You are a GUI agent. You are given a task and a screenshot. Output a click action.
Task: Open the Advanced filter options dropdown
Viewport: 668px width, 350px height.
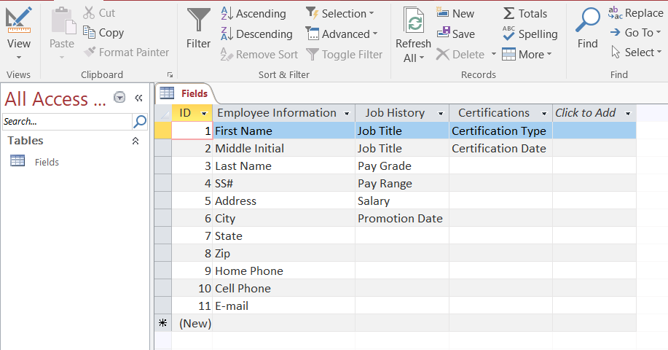coord(342,34)
